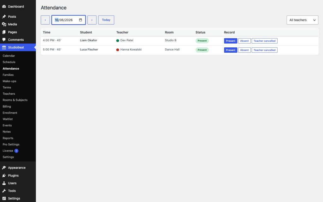
Task: Click the Media library icon
Action: pos(4,24)
